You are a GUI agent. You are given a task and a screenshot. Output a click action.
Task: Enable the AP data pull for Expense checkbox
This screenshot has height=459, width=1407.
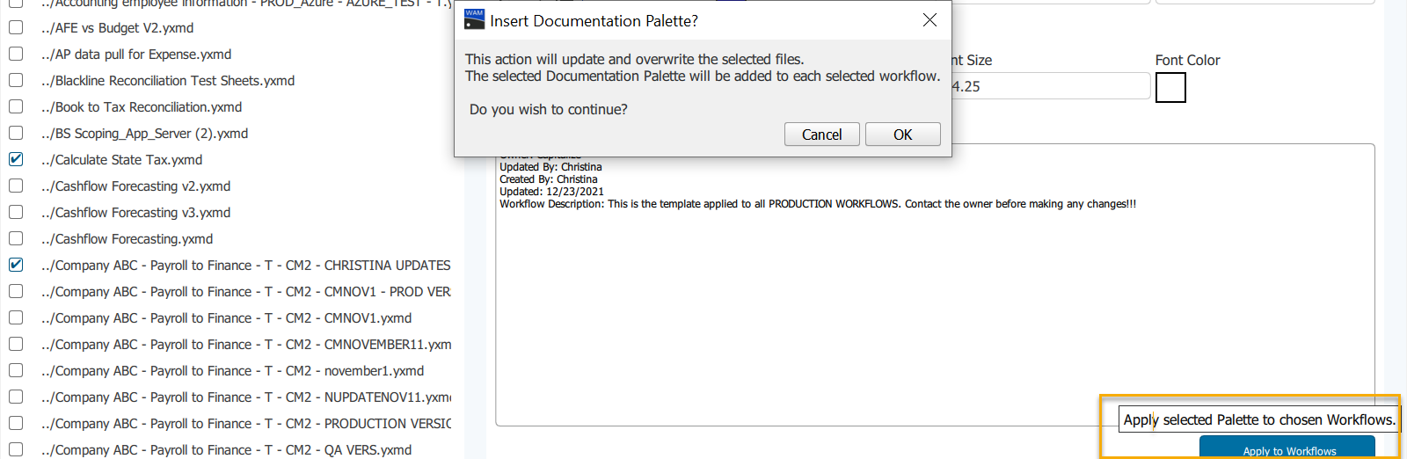16,54
